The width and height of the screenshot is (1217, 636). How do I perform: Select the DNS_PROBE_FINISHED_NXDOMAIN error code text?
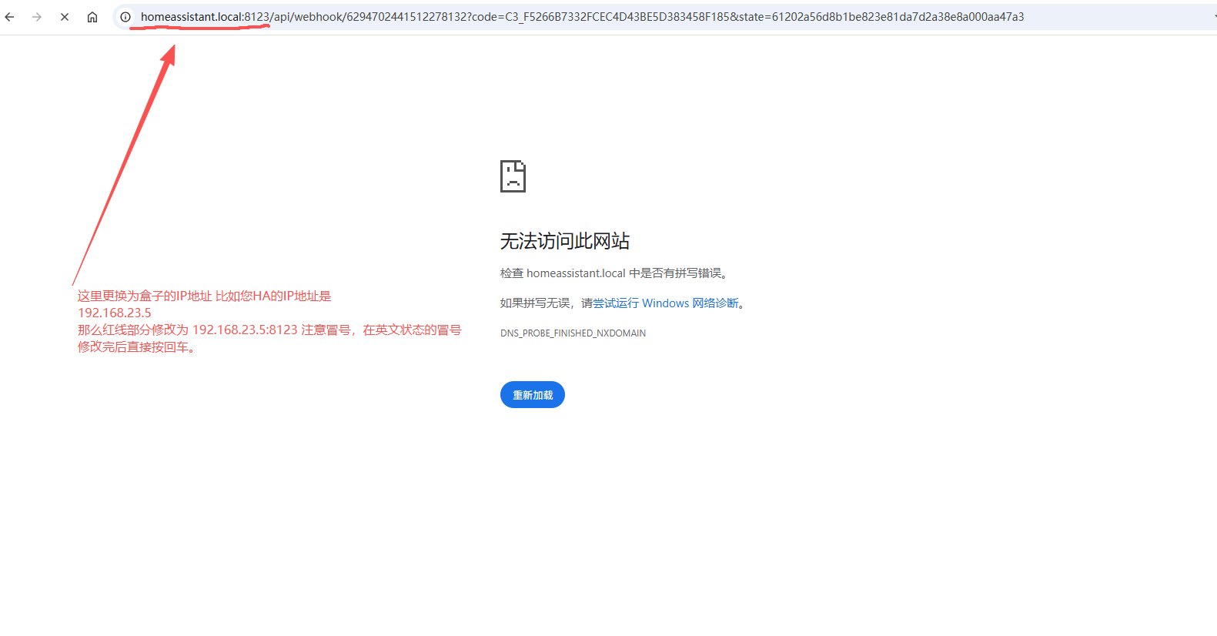tap(573, 333)
